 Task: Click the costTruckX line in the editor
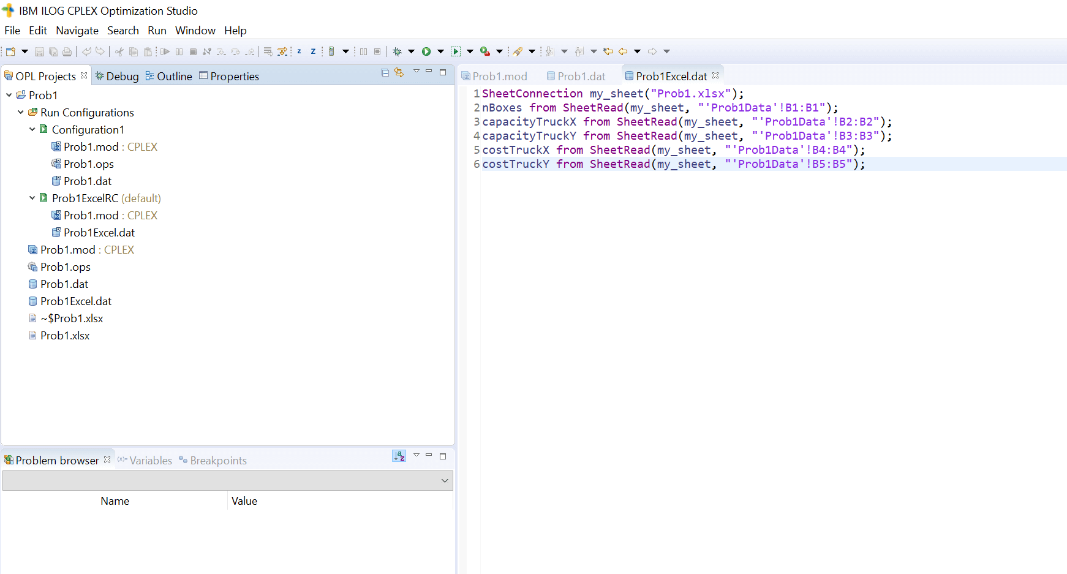[x=673, y=149]
